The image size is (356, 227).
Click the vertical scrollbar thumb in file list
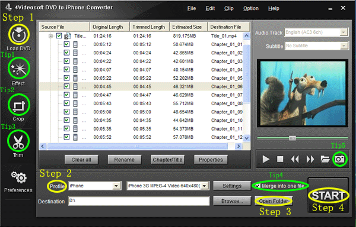(x=247, y=74)
